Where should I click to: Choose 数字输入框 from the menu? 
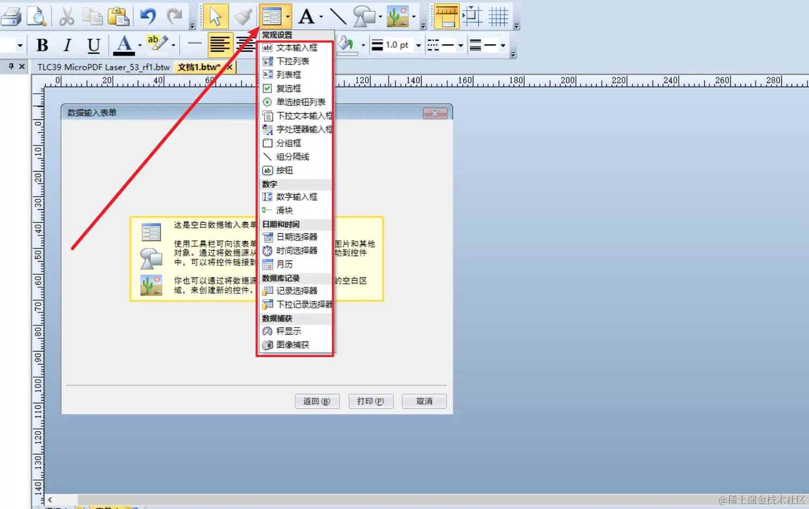point(295,197)
